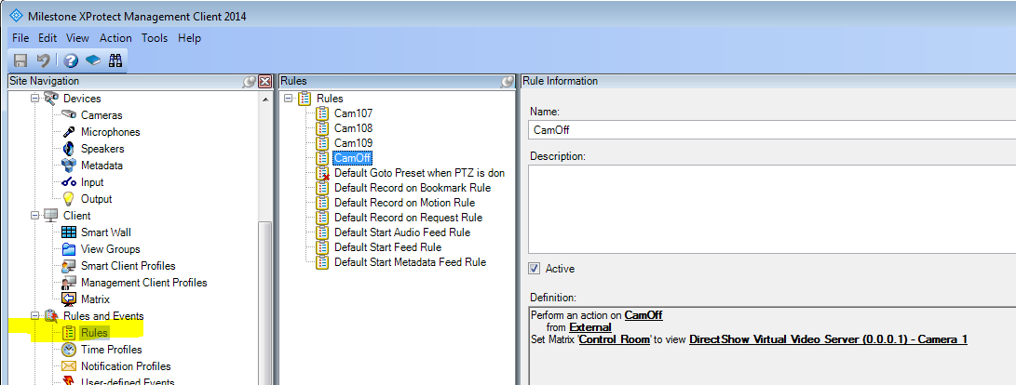1016x385 pixels.
Task: Open the Smart Wall node
Action: pyautogui.click(x=106, y=232)
